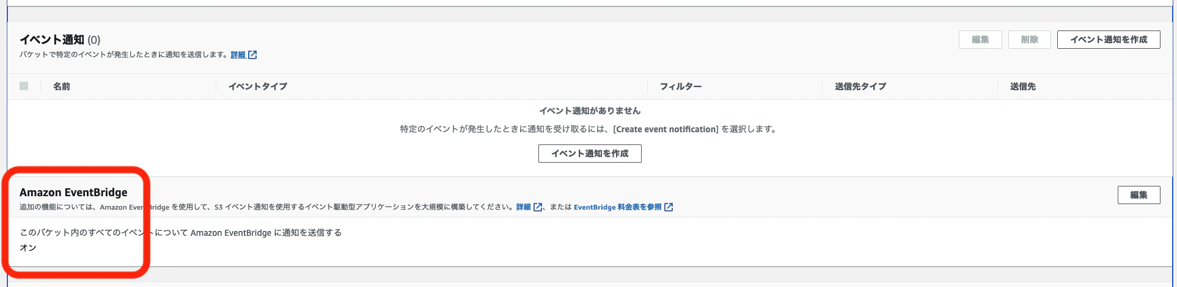This screenshot has height=287, width=1177.
Task: Click the フィルター column header
Action: (681, 87)
